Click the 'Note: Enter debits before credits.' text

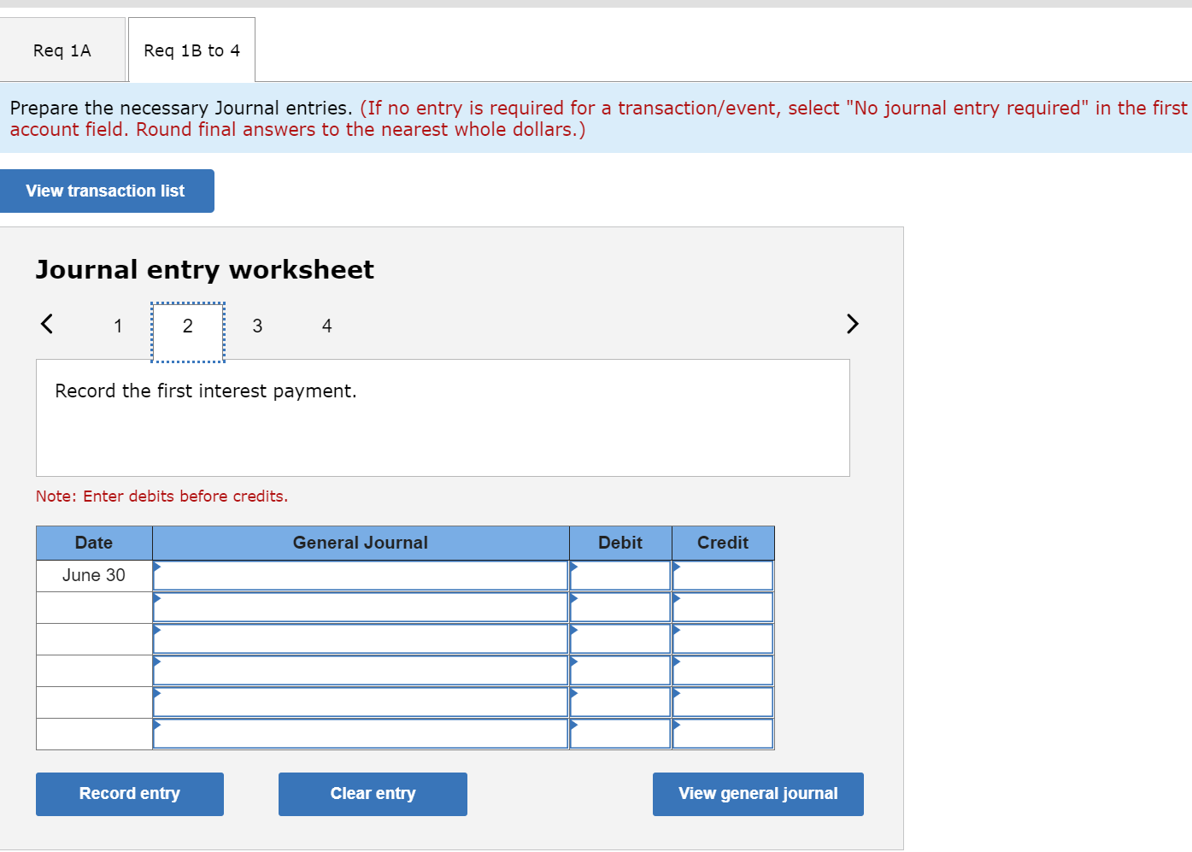[162, 497]
